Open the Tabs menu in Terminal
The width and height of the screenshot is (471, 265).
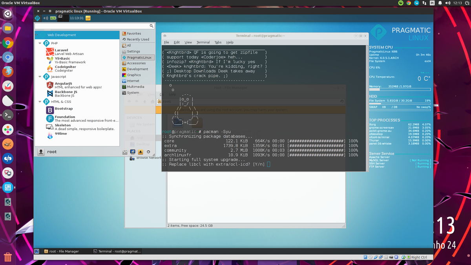218,42
